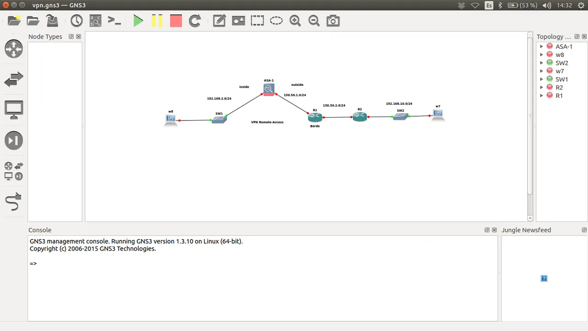The width and height of the screenshot is (588, 331).
Task: Select the SW1 switch node on canvas
Action: click(219, 120)
